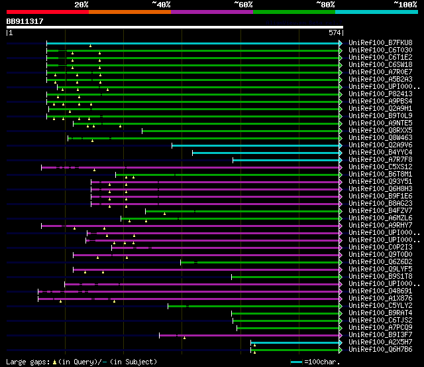Select the BB911317 query name label

click(x=25, y=21)
